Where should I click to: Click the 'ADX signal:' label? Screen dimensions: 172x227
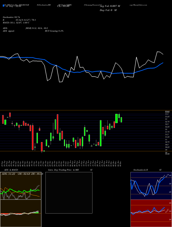8,31
